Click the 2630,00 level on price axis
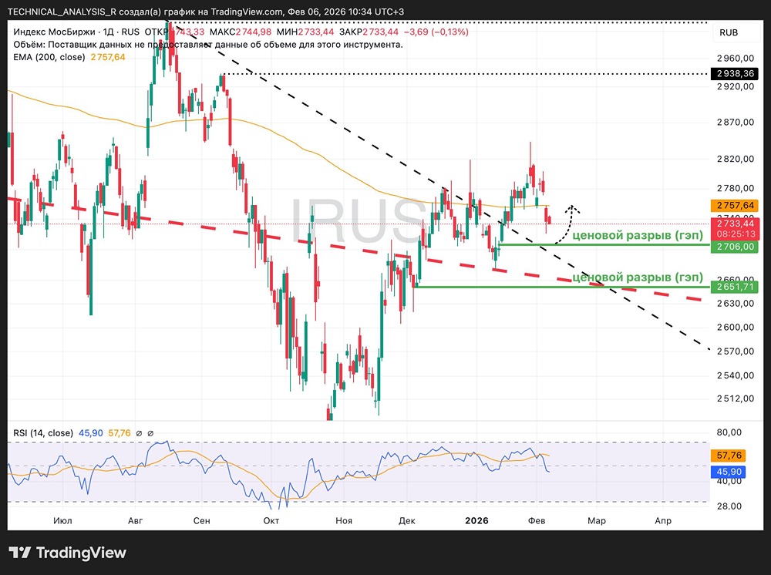 coord(735,303)
